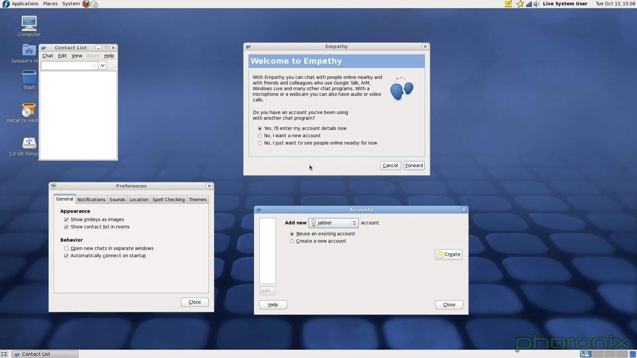This screenshot has width=637, height=358.
Task: Open the Chat menu in Contact List
Action: [x=47, y=56]
